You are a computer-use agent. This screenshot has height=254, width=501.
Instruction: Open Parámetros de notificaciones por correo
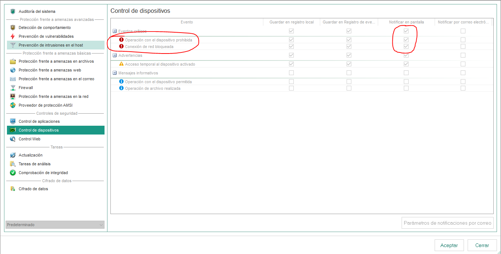point(447,223)
